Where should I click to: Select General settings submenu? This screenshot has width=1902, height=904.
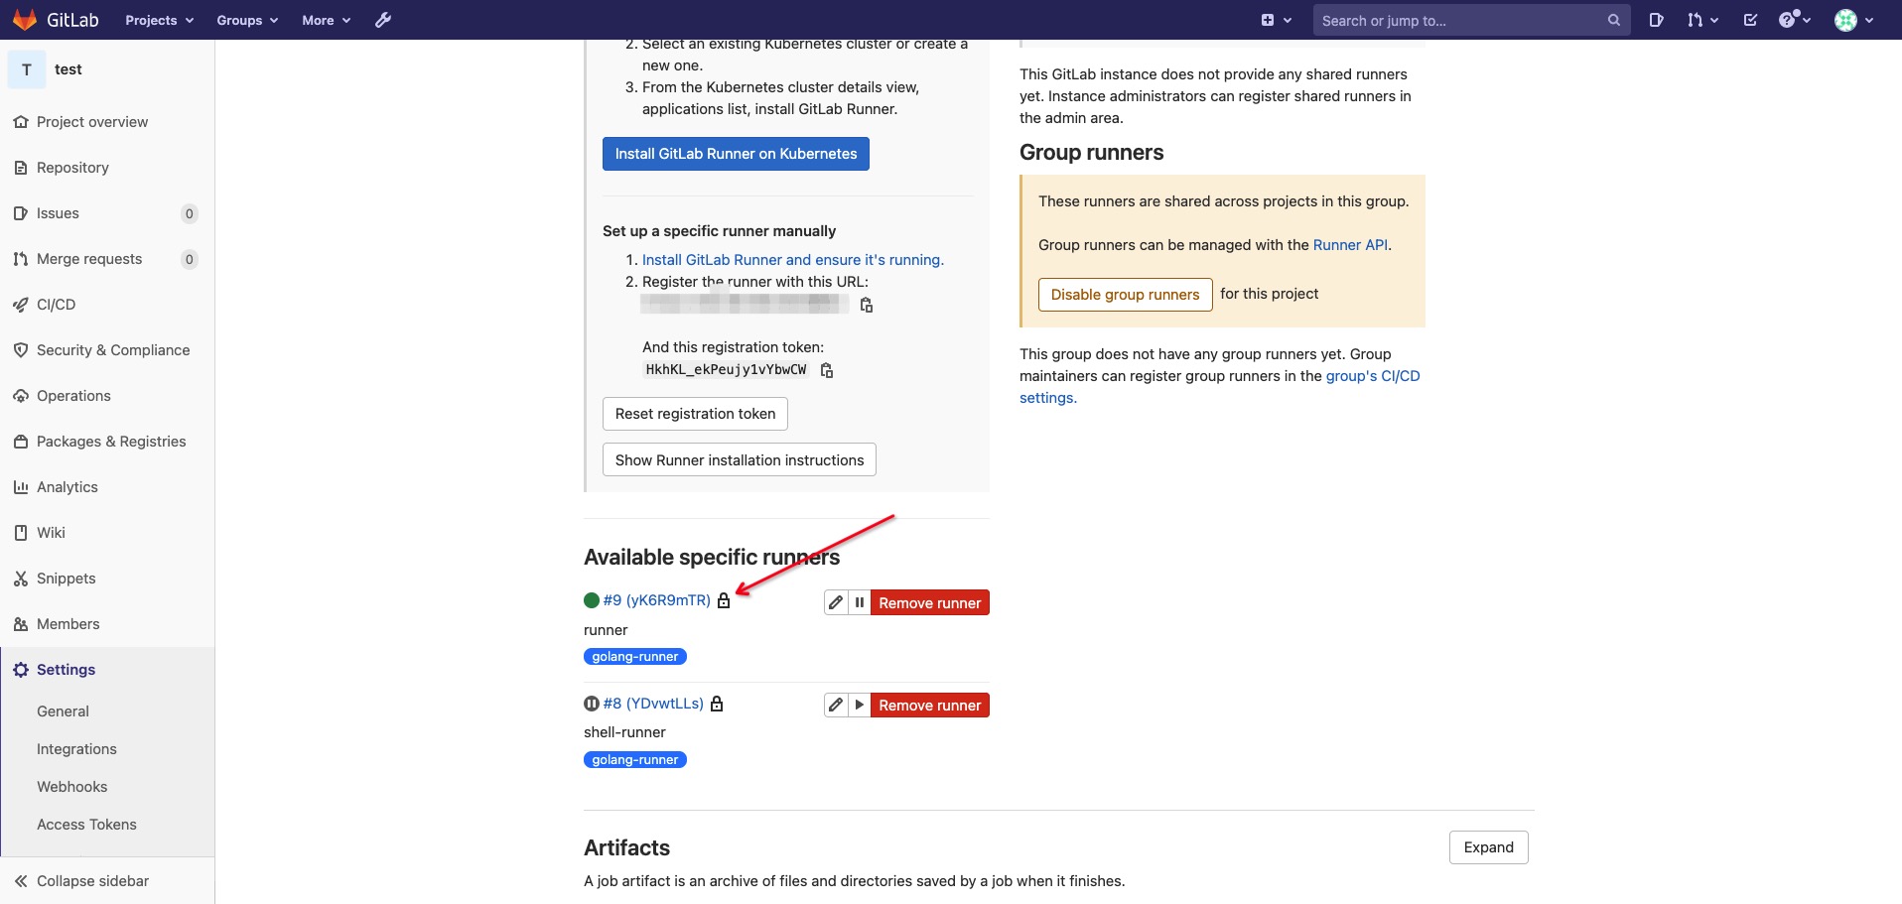click(63, 711)
